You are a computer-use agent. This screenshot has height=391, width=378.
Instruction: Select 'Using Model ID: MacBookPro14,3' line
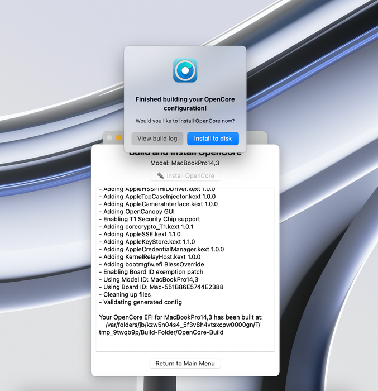[149, 279]
